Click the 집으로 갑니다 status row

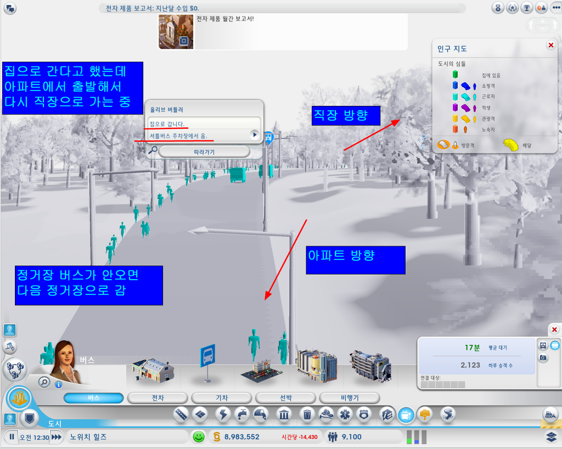204,123
